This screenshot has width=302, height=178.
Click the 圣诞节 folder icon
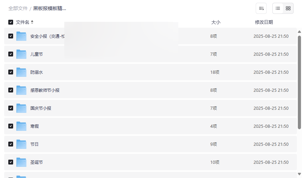click(x=21, y=162)
